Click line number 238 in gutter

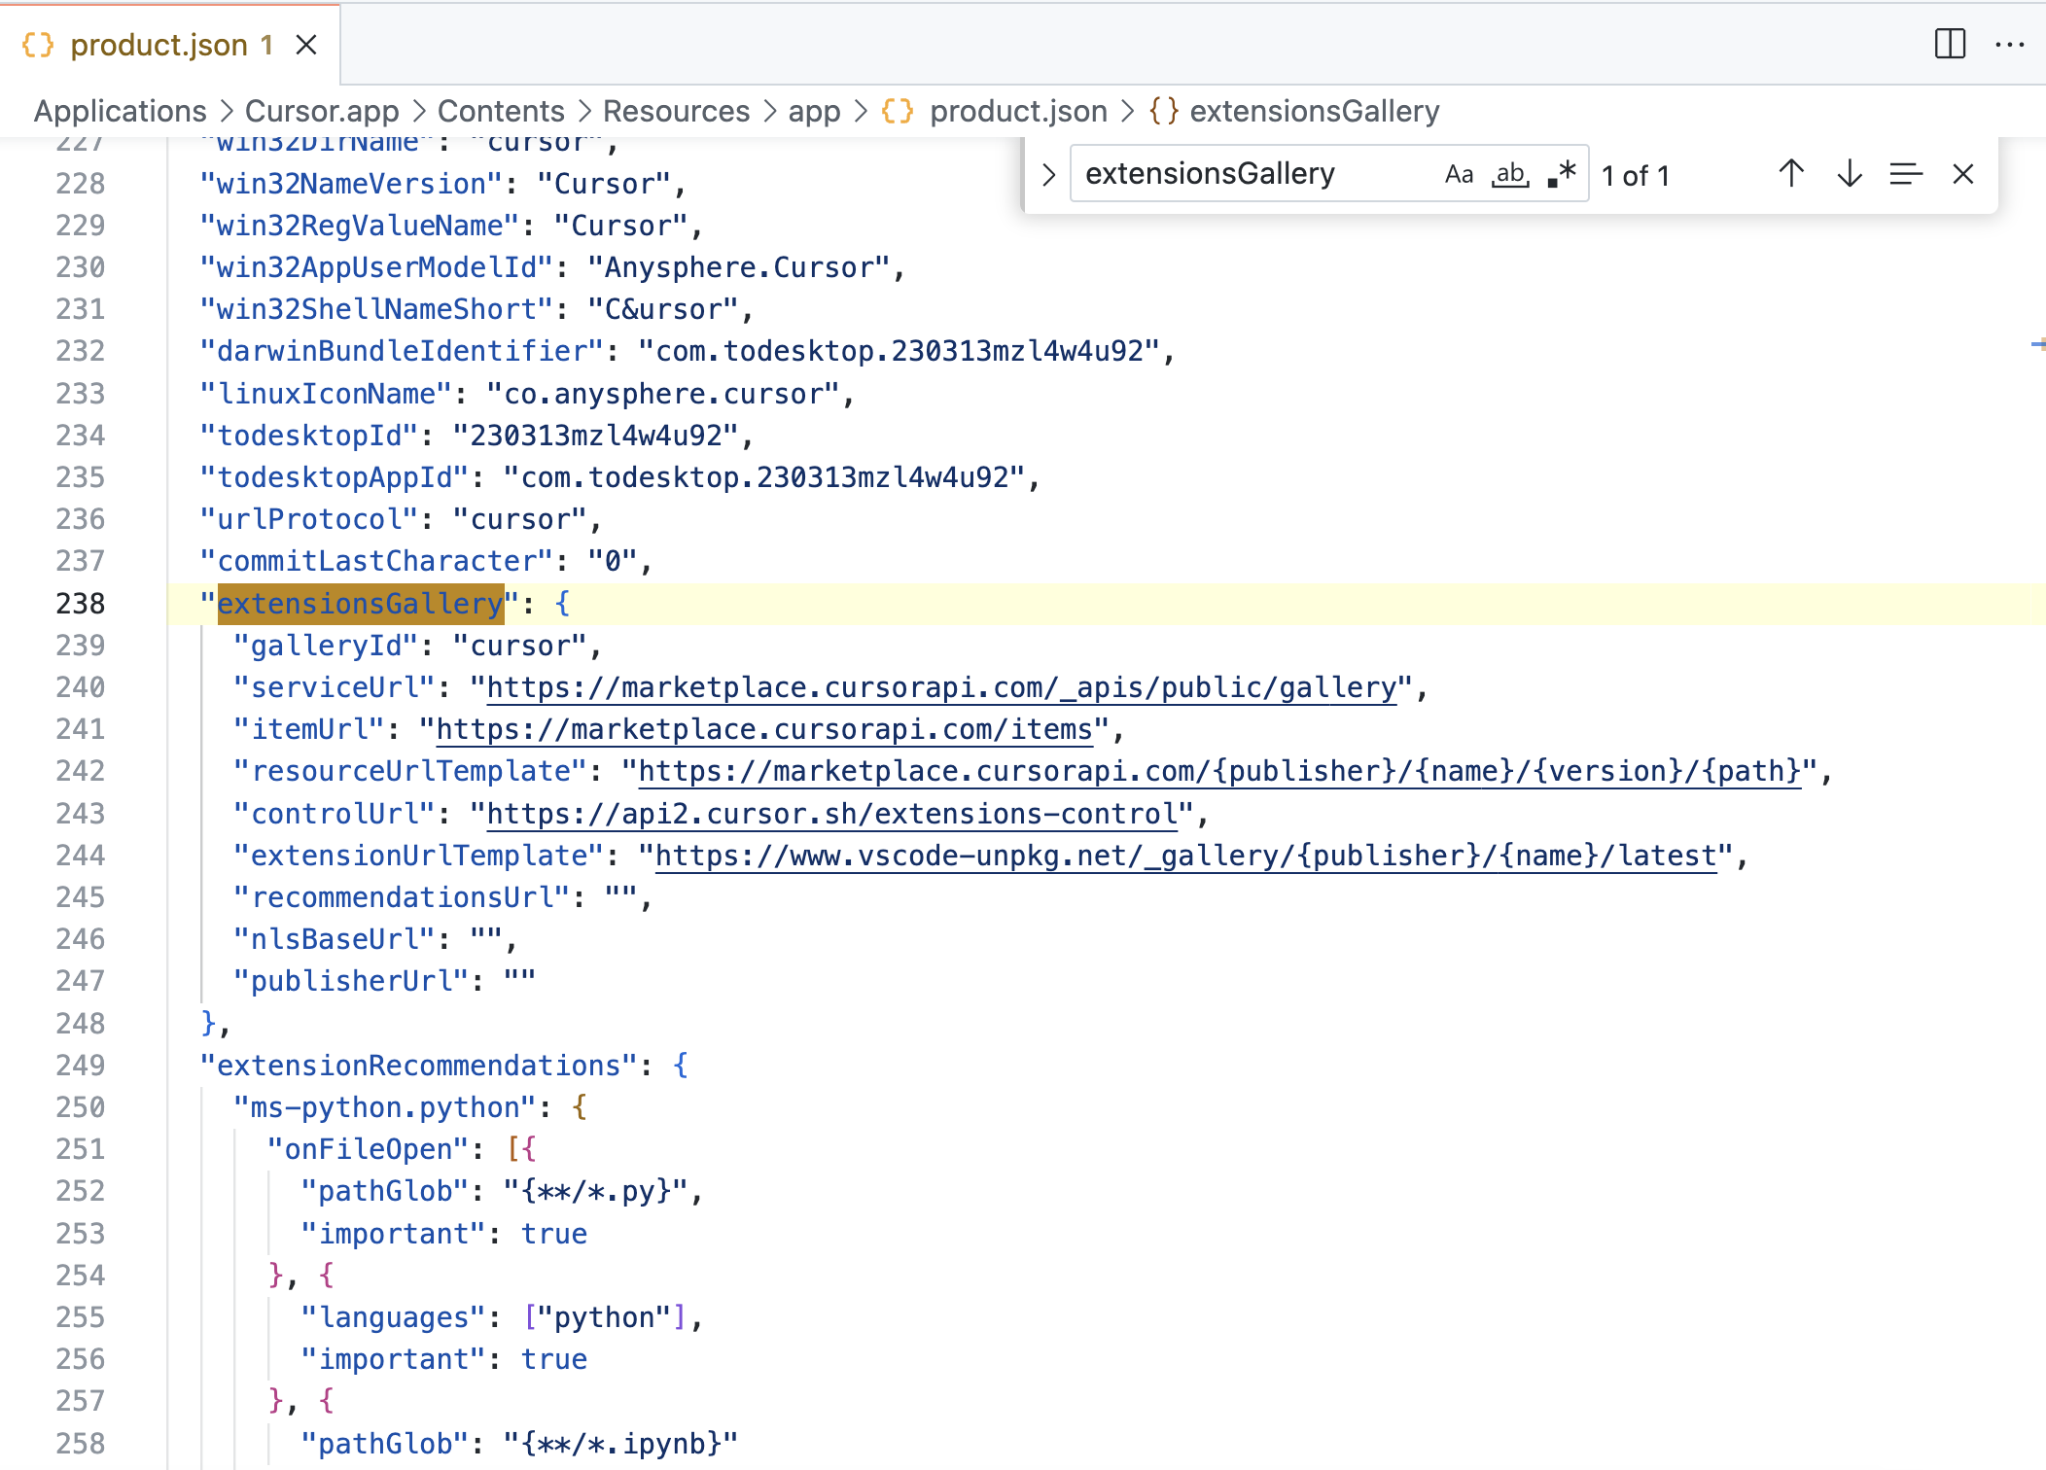tap(81, 604)
